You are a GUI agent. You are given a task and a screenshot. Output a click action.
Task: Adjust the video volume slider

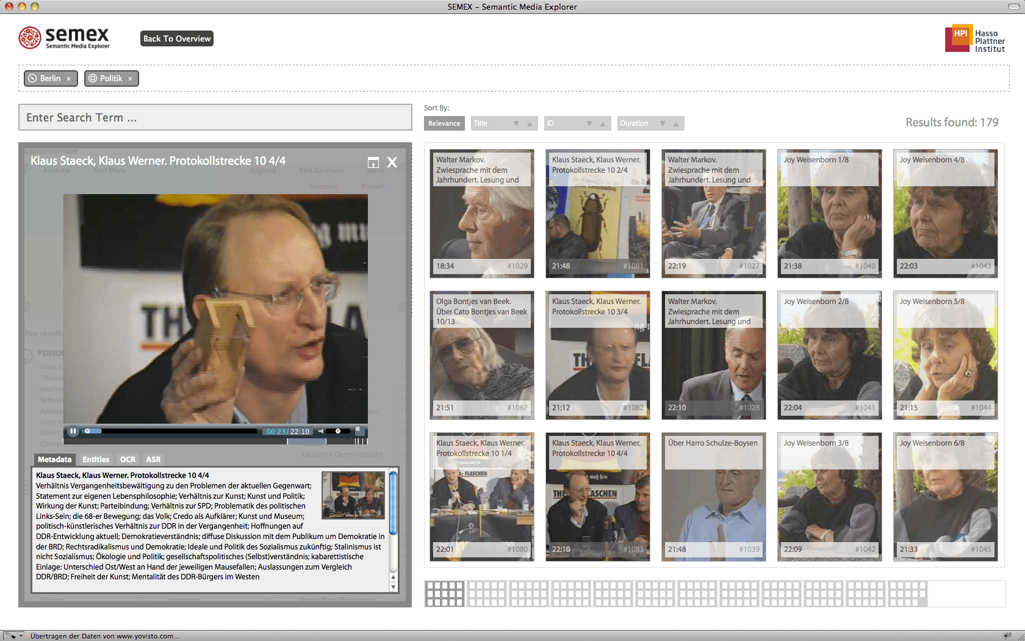(339, 431)
